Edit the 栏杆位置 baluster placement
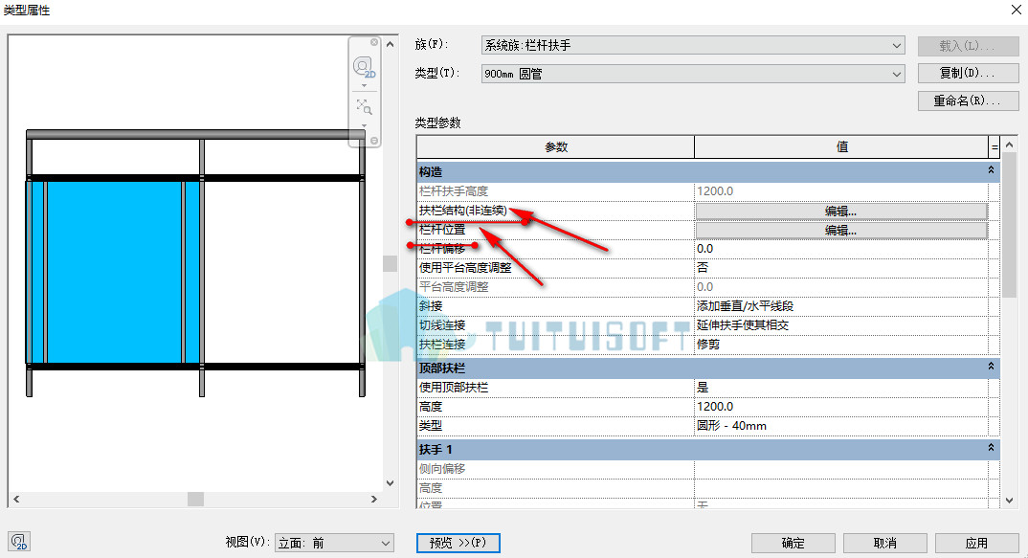 coord(841,230)
